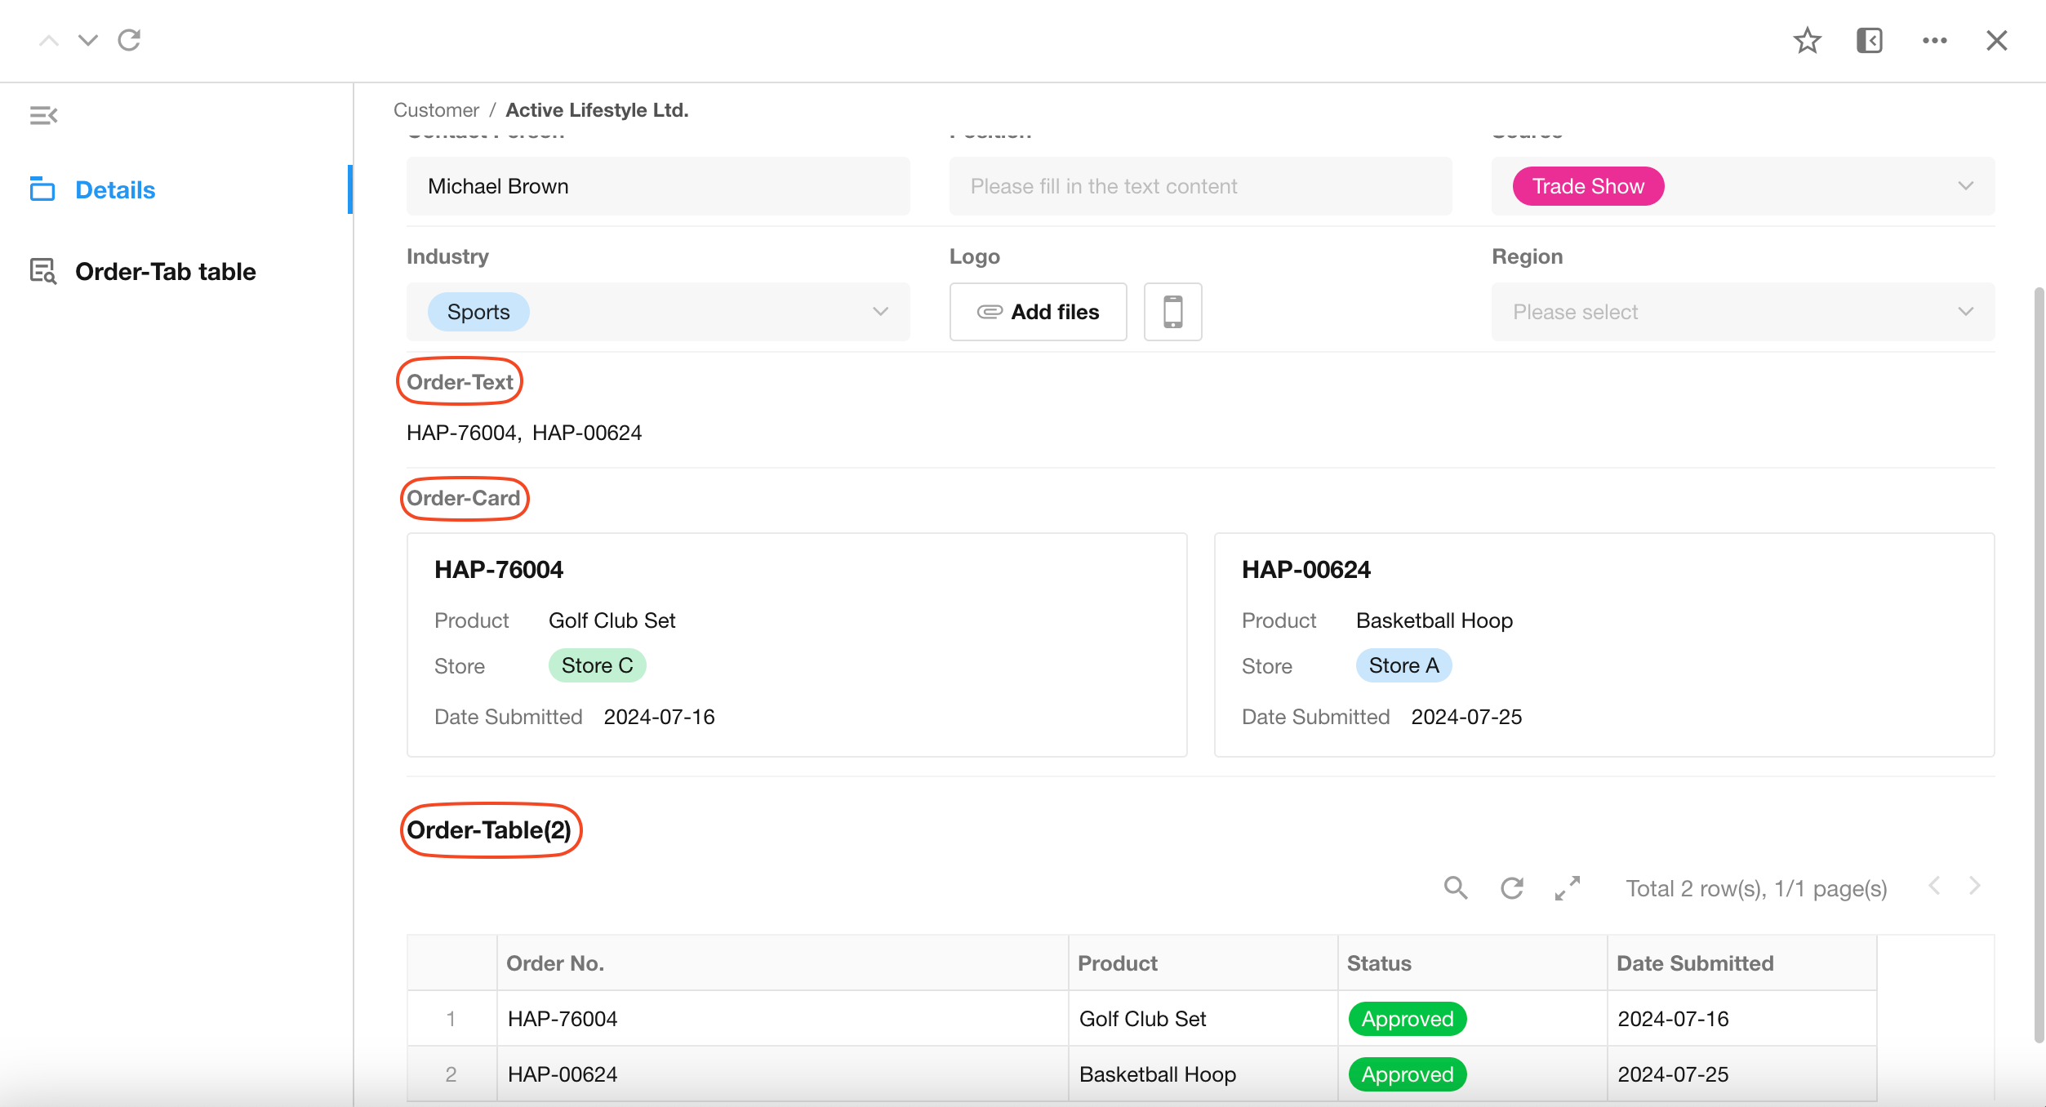Open the more options ellipsis
Viewport: 2046px width, 1107px height.
pos(1934,40)
